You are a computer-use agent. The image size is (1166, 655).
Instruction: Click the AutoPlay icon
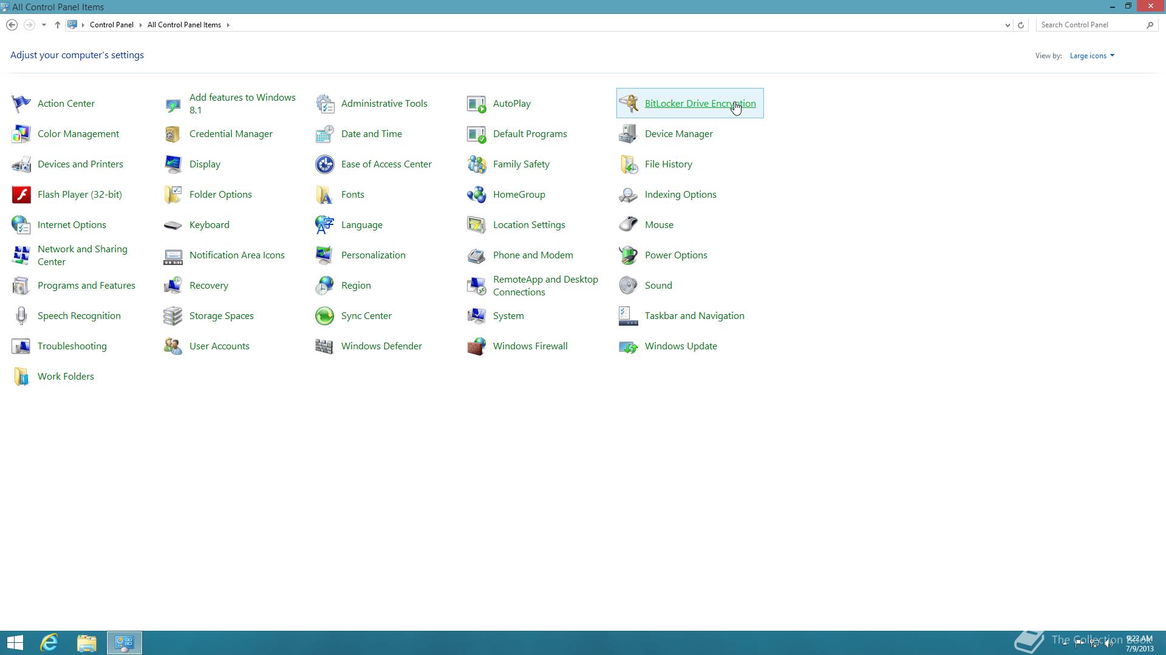[477, 104]
